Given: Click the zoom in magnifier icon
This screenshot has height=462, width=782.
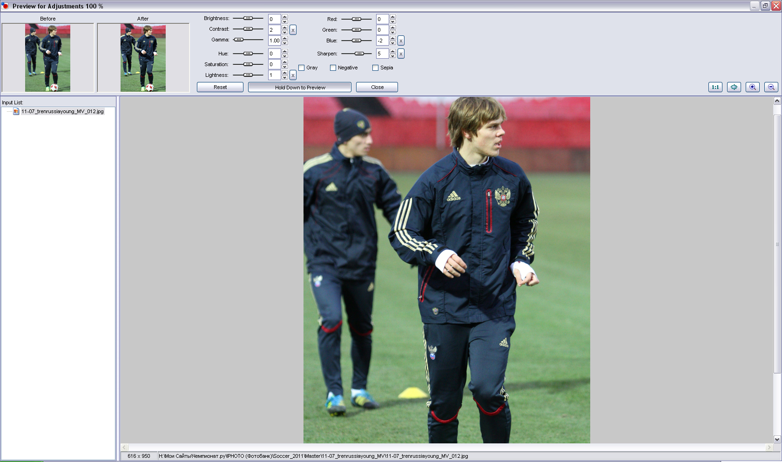Looking at the screenshot, I should pyautogui.click(x=753, y=87).
